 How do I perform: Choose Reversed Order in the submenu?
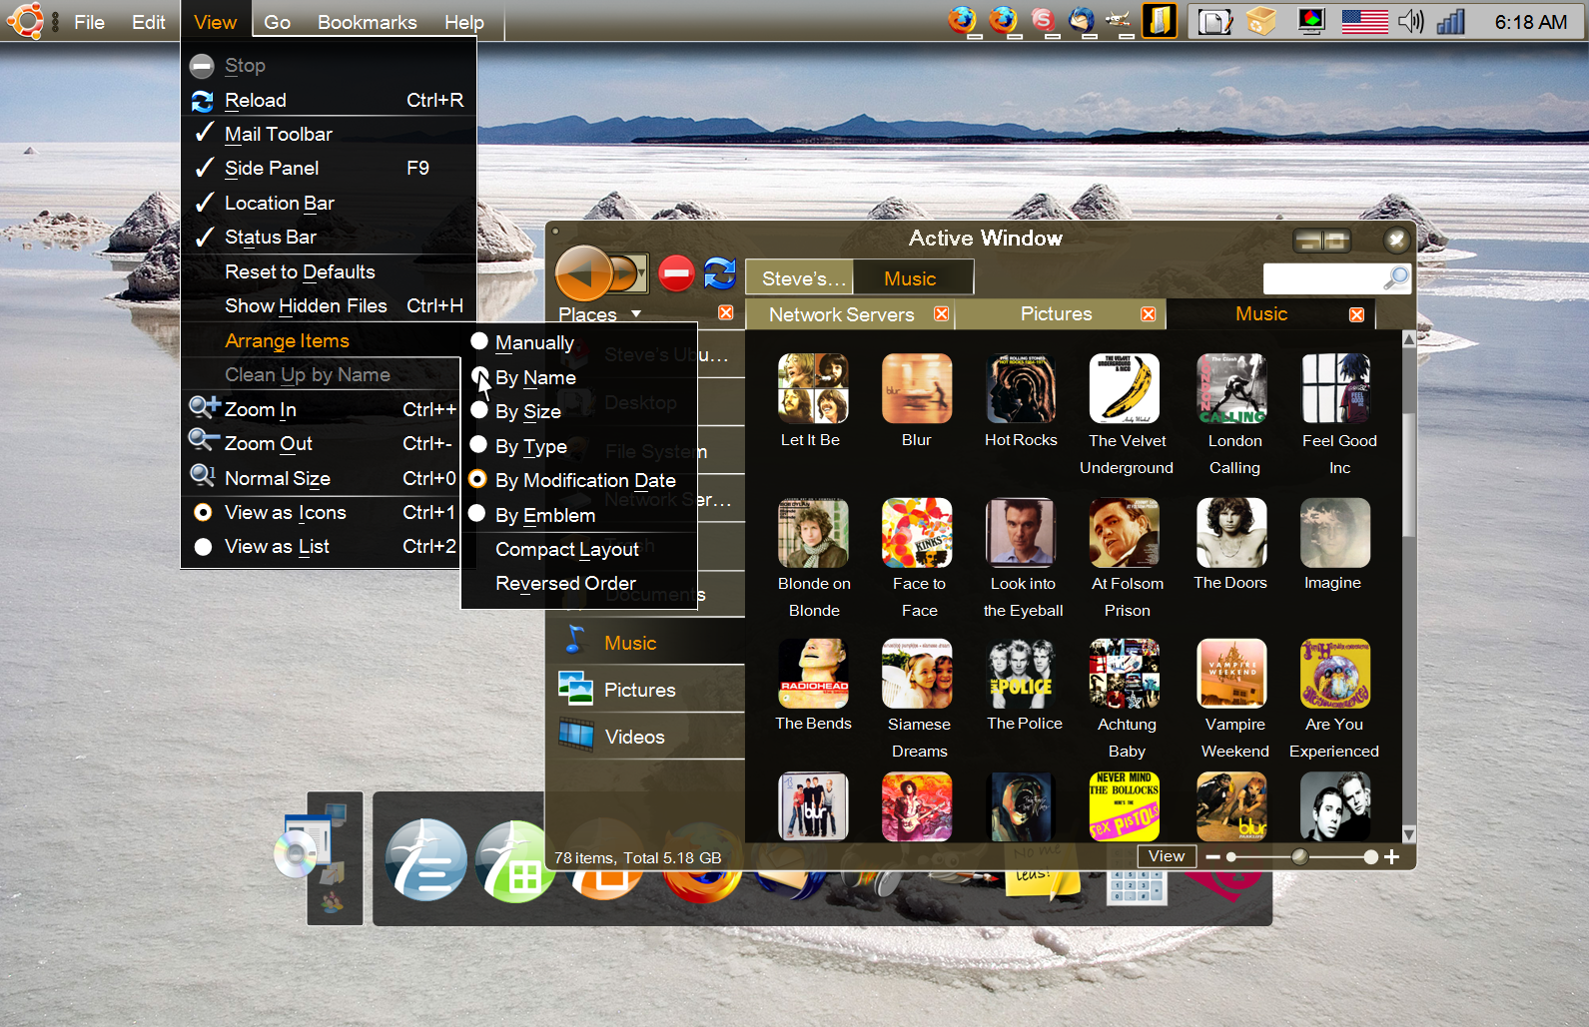579,583
